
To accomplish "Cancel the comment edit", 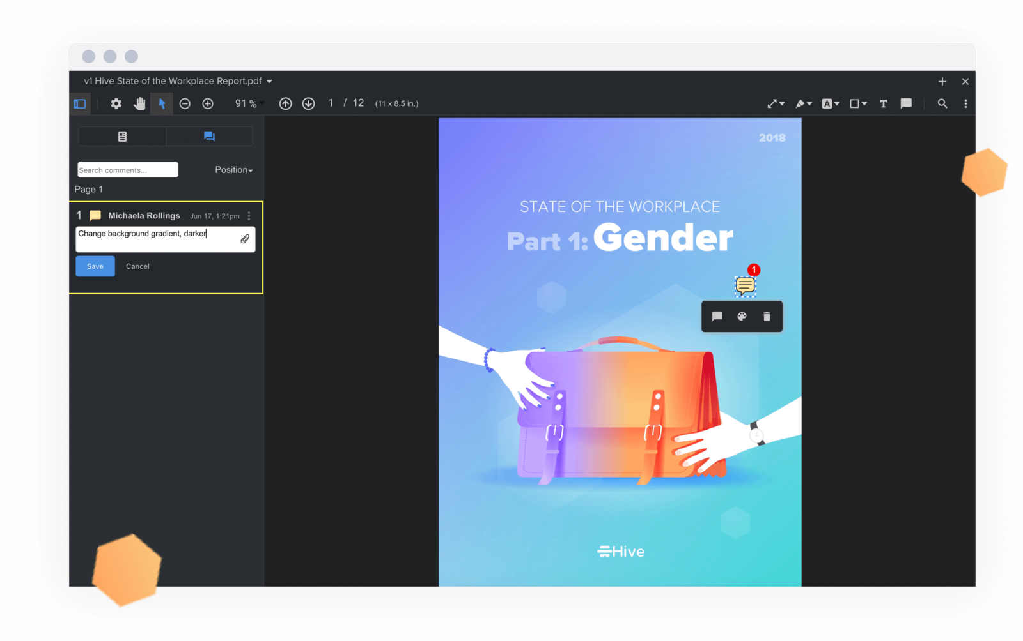I will pyautogui.click(x=137, y=266).
